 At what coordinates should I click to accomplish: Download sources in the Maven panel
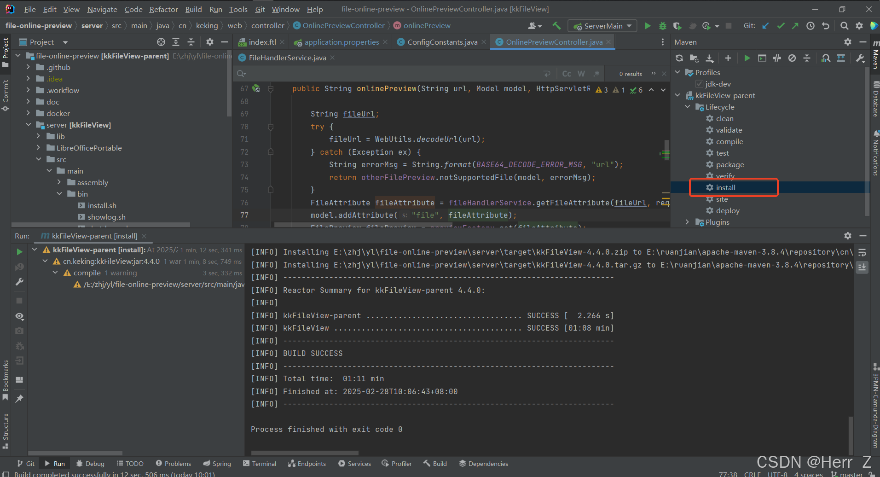pyautogui.click(x=710, y=58)
